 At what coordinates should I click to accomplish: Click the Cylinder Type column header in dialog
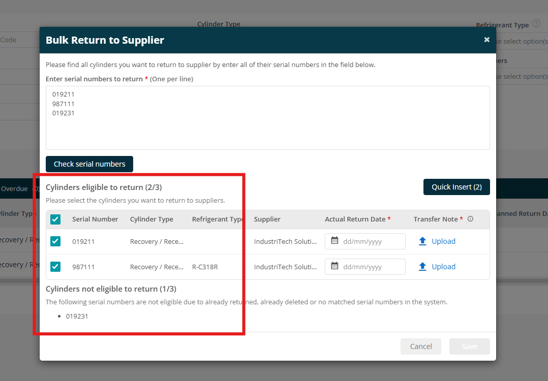pyautogui.click(x=151, y=219)
